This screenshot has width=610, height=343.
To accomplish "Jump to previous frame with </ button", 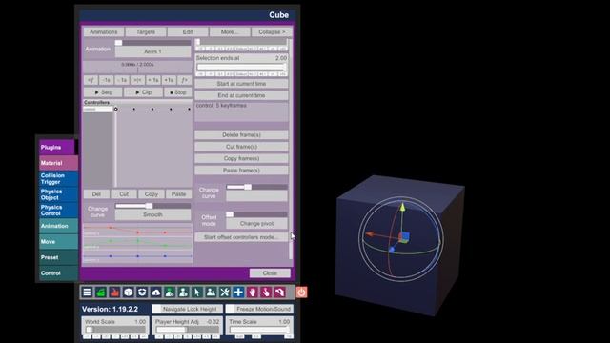I will click(91, 80).
